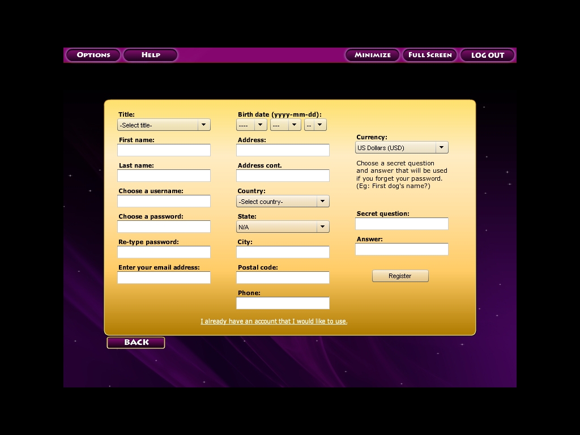Open the birth year dropdown
Viewport: 580px width, 435px height.
(251, 125)
